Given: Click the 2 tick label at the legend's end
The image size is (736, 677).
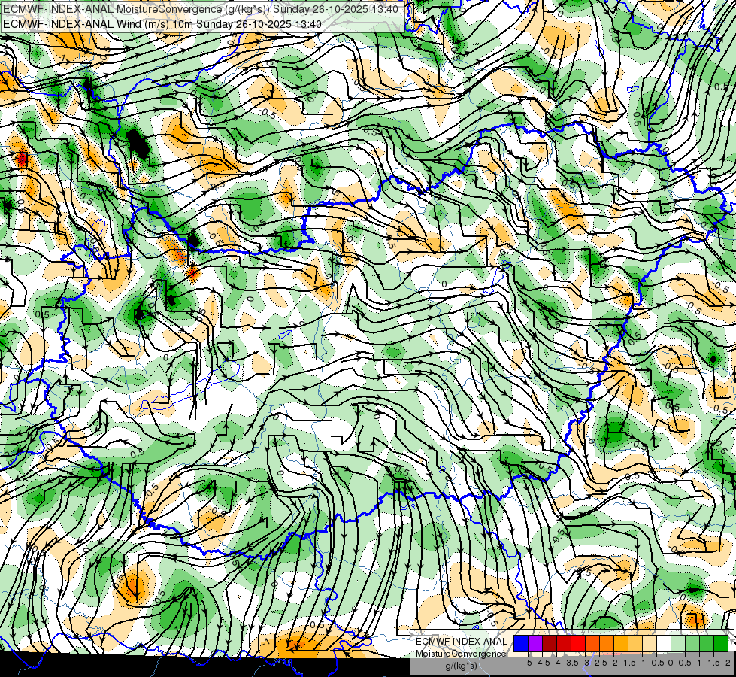Looking at the screenshot, I should tap(728, 663).
